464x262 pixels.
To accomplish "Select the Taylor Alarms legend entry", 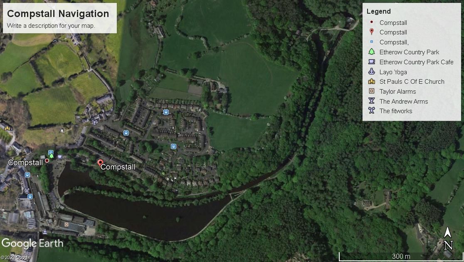I will tap(398, 92).
